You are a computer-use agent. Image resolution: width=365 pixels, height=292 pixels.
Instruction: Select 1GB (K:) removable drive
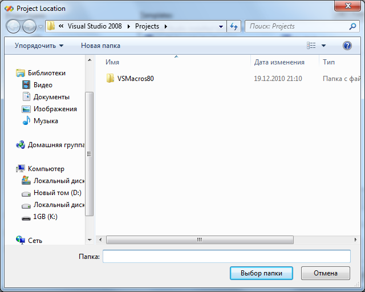tap(45, 217)
